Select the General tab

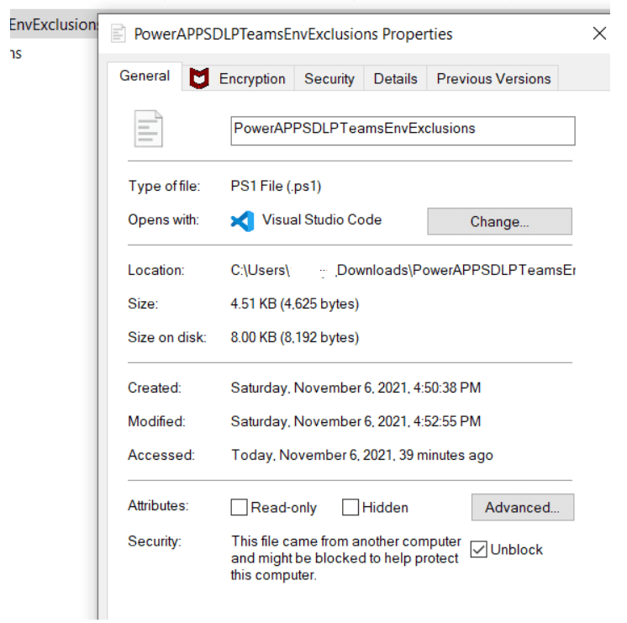[x=145, y=77]
